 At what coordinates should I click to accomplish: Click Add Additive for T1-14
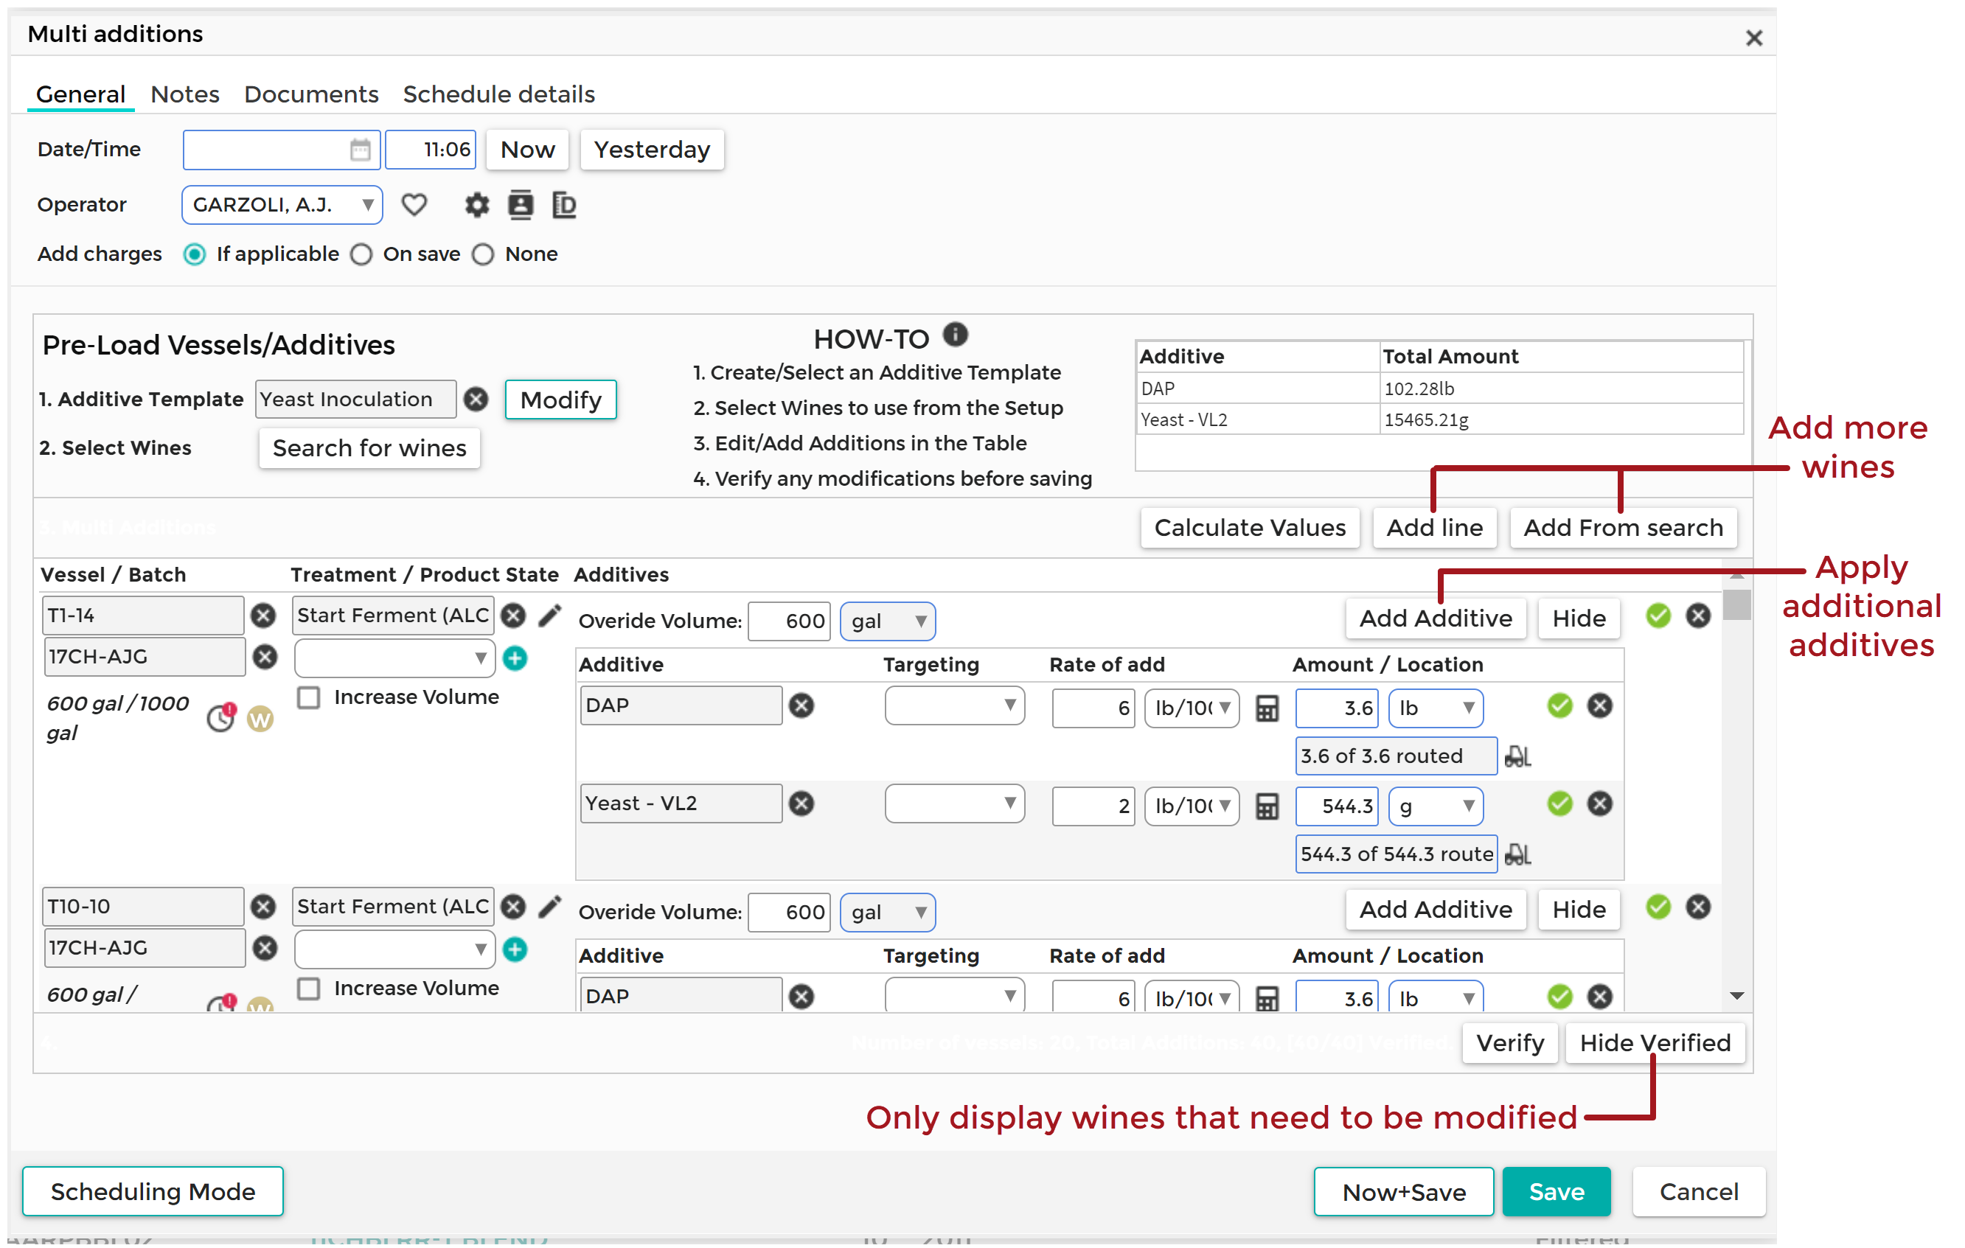pos(1436,619)
